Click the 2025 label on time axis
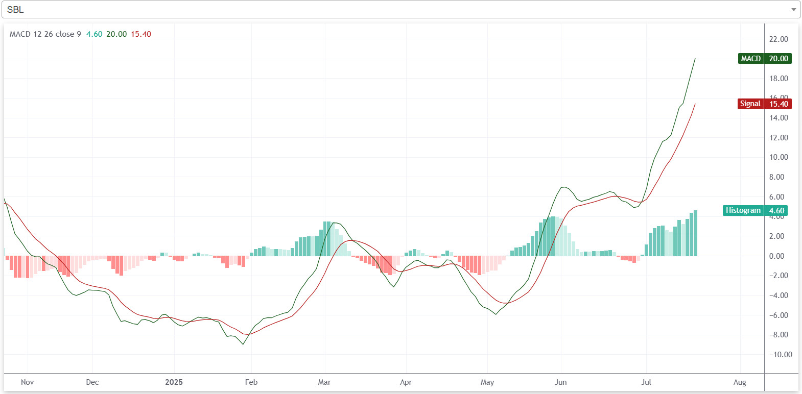The height and width of the screenshot is (394, 802). [174, 382]
